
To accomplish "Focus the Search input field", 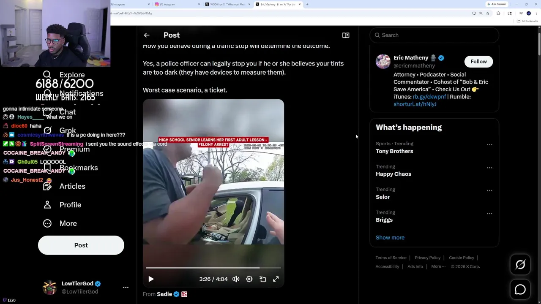I will (434, 35).
